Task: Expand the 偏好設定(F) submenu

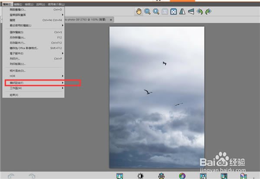Action: [x=33, y=83]
